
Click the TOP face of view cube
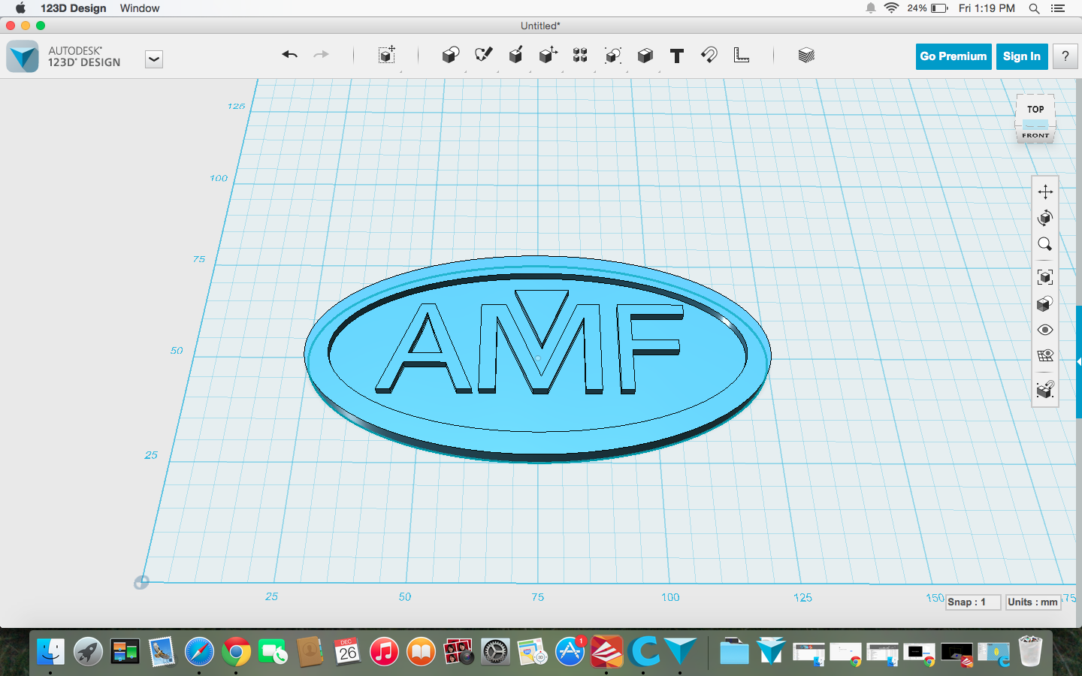1035,109
